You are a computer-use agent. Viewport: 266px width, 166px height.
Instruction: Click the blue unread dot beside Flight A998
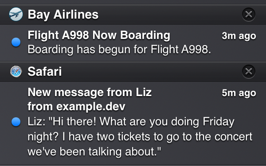coord(16,42)
